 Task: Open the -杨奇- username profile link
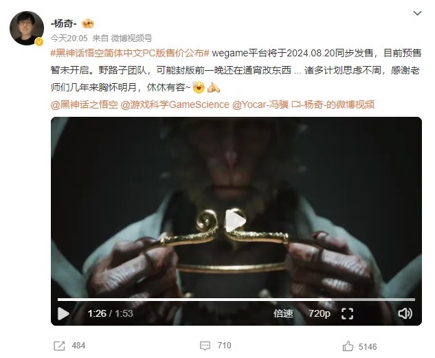[63, 23]
